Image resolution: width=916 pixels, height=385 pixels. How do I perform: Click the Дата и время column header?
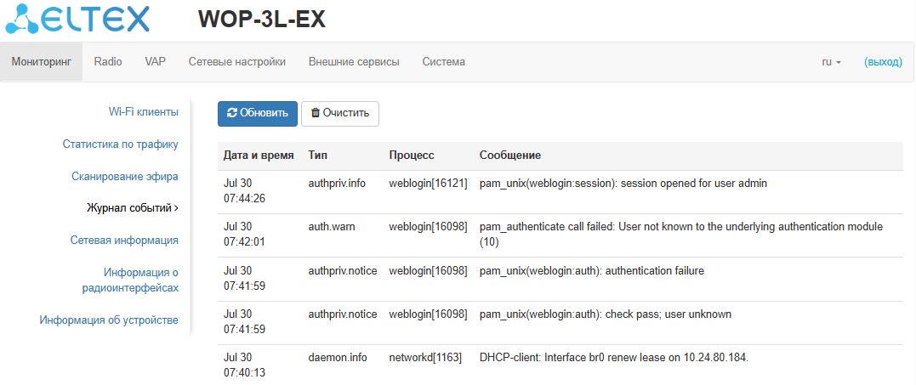259,156
